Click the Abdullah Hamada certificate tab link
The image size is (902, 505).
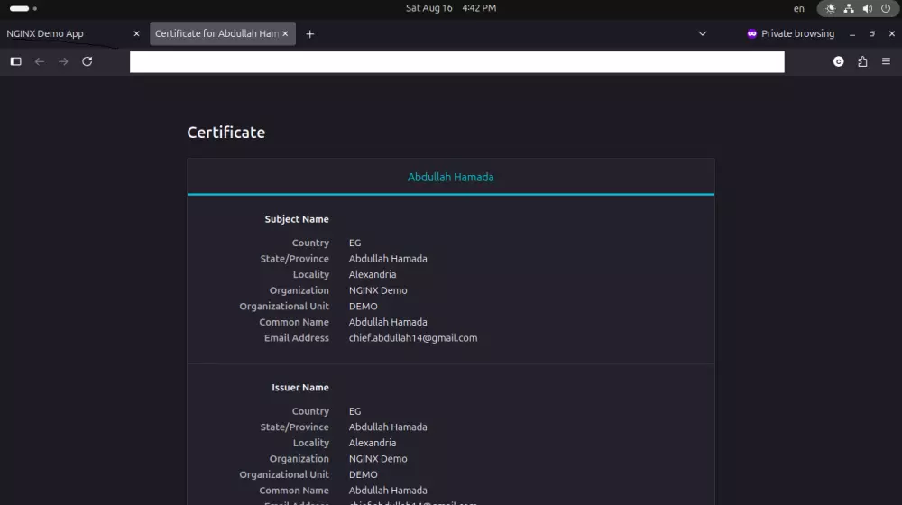(450, 178)
